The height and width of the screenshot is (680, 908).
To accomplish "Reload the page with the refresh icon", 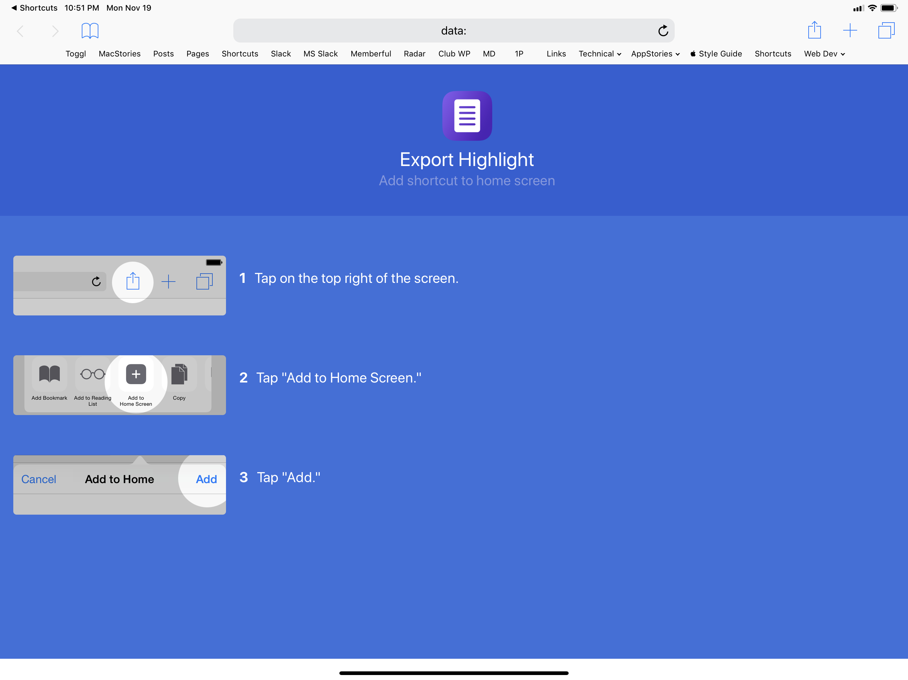I will coord(663,30).
